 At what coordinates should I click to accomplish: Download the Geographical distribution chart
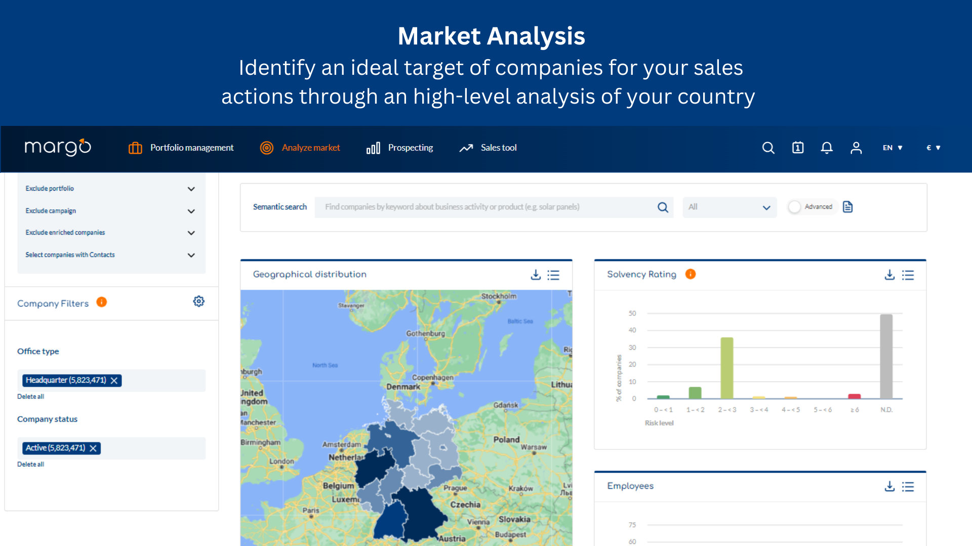pos(536,275)
